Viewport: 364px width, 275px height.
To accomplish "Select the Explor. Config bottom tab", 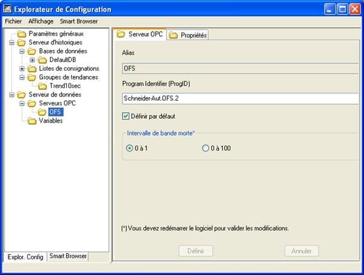I will point(25,257).
